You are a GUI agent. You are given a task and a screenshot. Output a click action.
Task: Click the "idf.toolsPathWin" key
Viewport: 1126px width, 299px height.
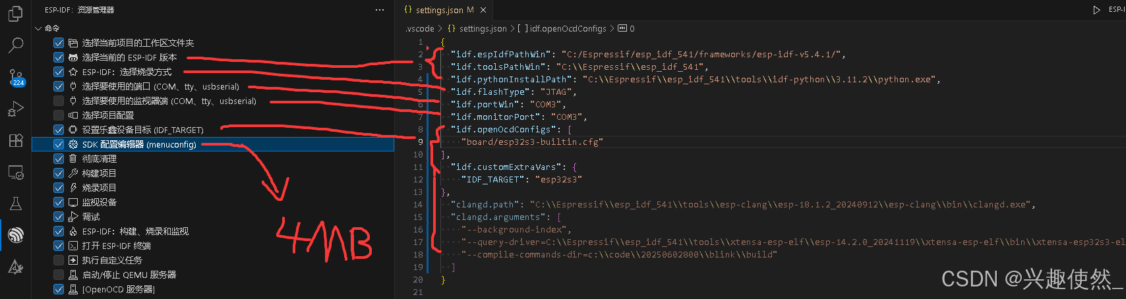498,67
